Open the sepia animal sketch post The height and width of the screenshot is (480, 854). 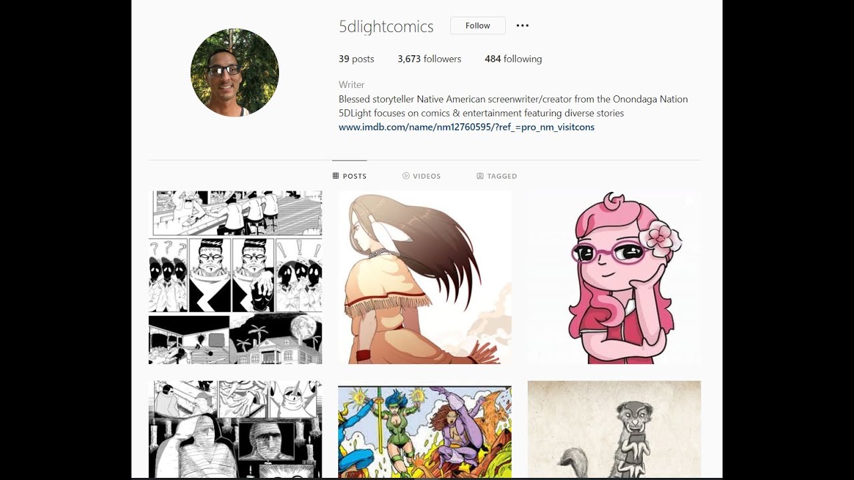(614, 429)
